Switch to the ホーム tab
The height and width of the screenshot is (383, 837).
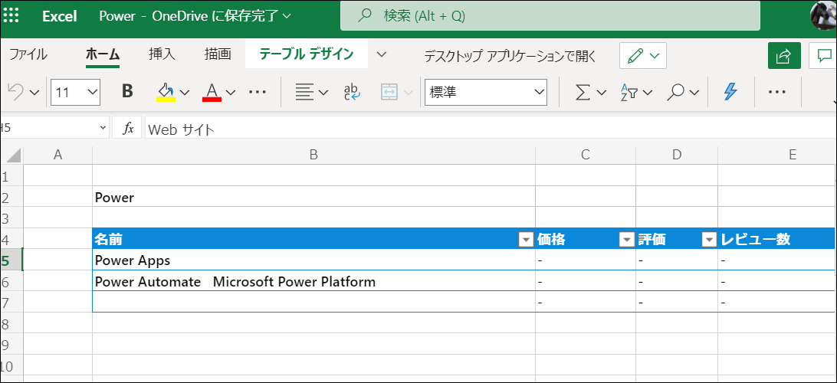[x=103, y=54]
